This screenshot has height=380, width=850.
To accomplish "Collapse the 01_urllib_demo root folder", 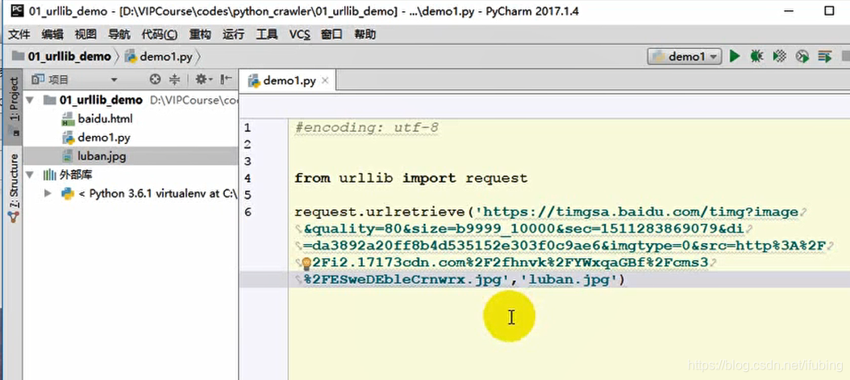I will point(31,100).
